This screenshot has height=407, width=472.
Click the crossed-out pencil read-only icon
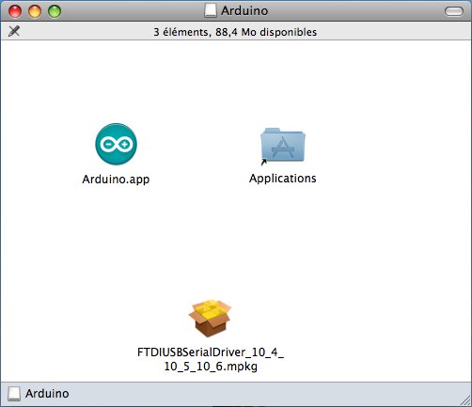[14, 31]
